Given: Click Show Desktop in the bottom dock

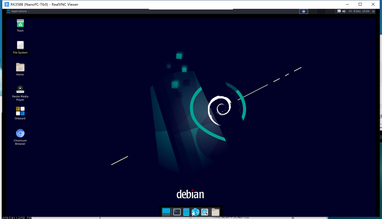Looking at the screenshot, I should click(166, 212).
